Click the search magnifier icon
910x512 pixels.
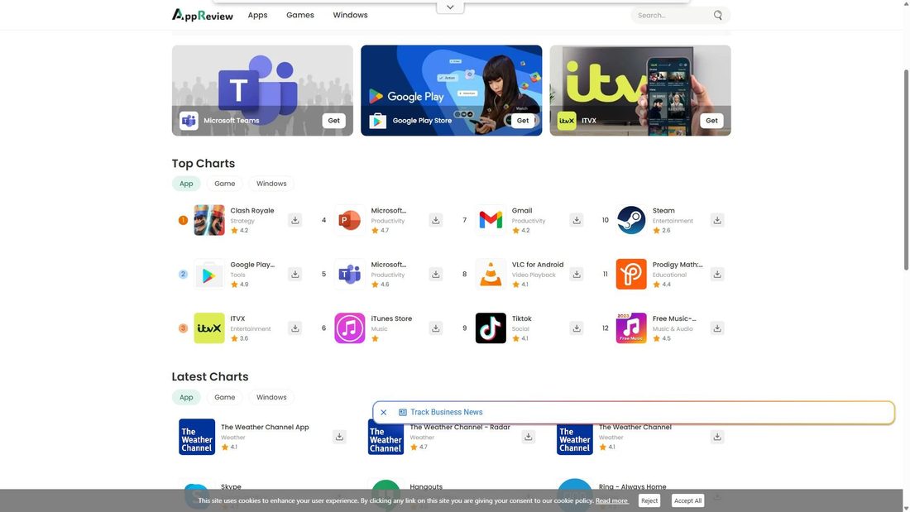pyautogui.click(x=718, y=15)
